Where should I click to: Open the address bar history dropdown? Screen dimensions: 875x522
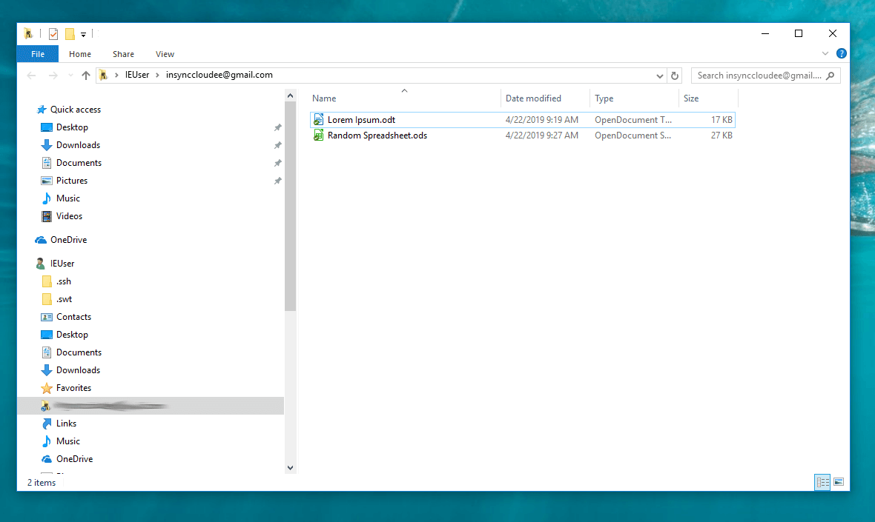point(660,76)
